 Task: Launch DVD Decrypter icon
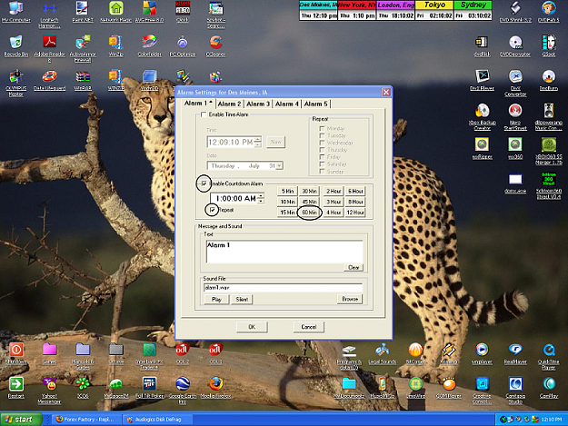515,46
